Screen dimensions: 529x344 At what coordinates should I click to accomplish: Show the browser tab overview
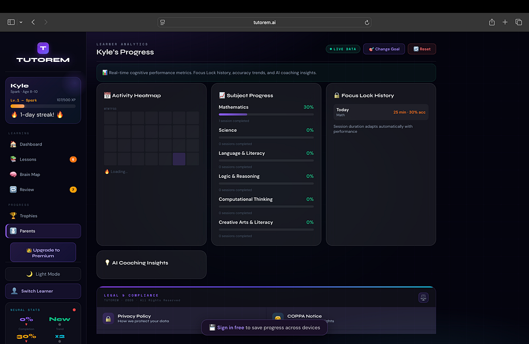[519, 22]
